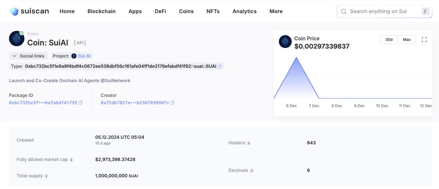Expand chart to fullscreen

424,39
